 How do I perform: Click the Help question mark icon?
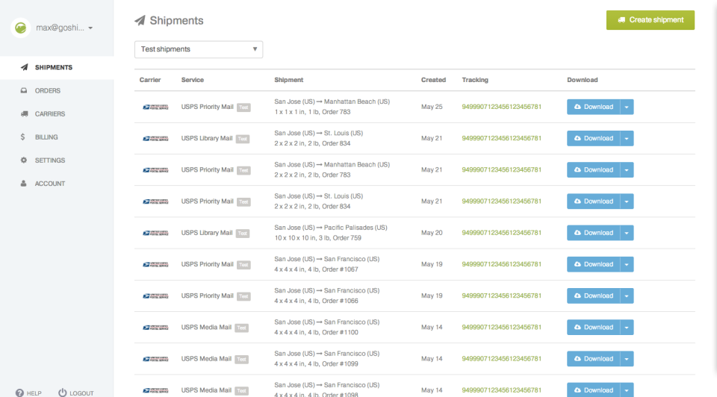tap(19, 393)
